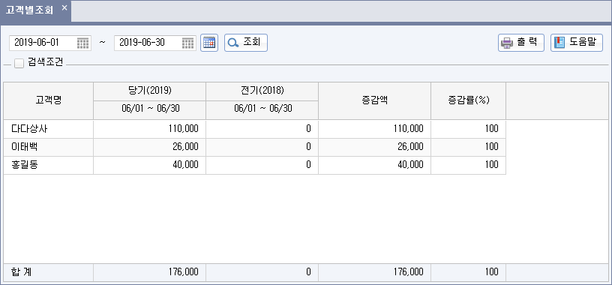Click 이태백's 당기 value 26,000
Screen dimensions: 612x285
click(x=185, y=147)
